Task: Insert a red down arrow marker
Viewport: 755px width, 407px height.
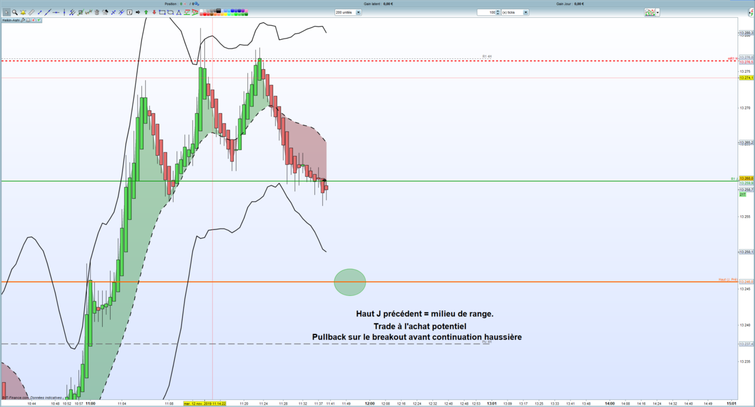Action: point(154,12)
